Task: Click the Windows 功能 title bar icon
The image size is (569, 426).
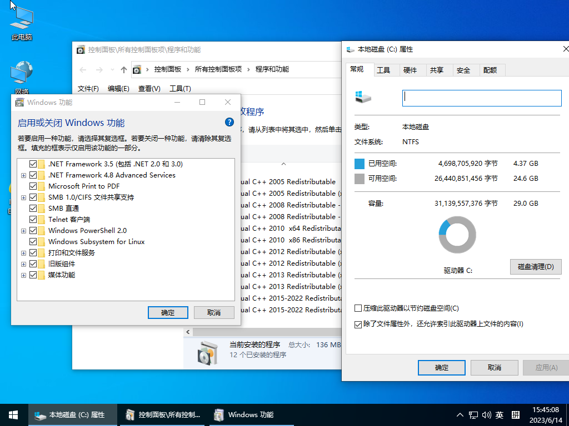Action: (19, 103)
